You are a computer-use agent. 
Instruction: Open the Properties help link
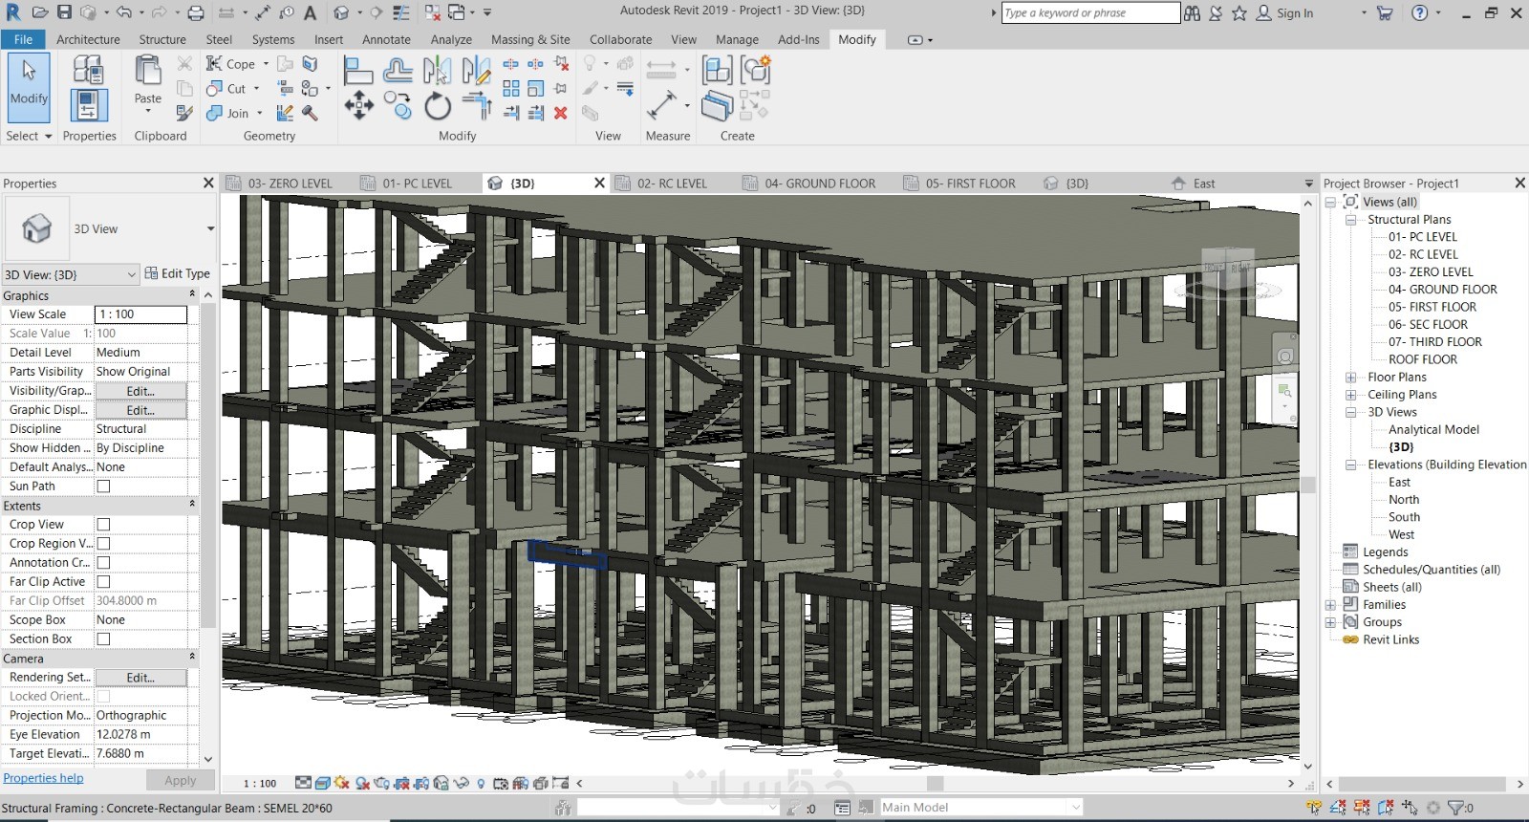43,778
